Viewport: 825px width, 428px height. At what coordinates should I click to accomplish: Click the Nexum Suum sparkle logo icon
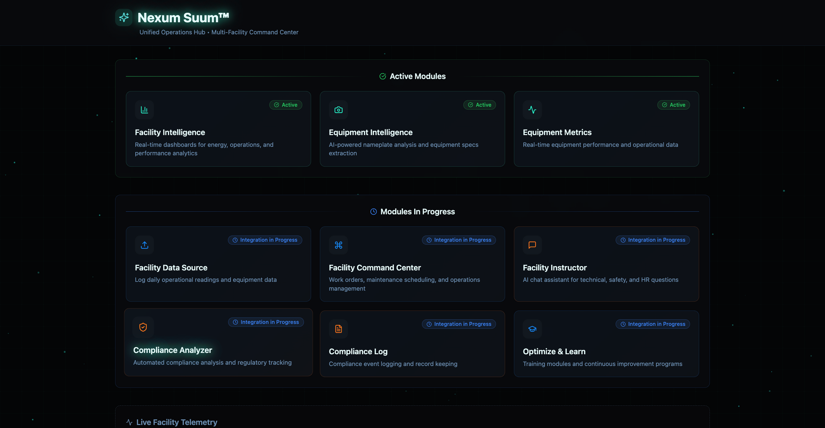124,18
